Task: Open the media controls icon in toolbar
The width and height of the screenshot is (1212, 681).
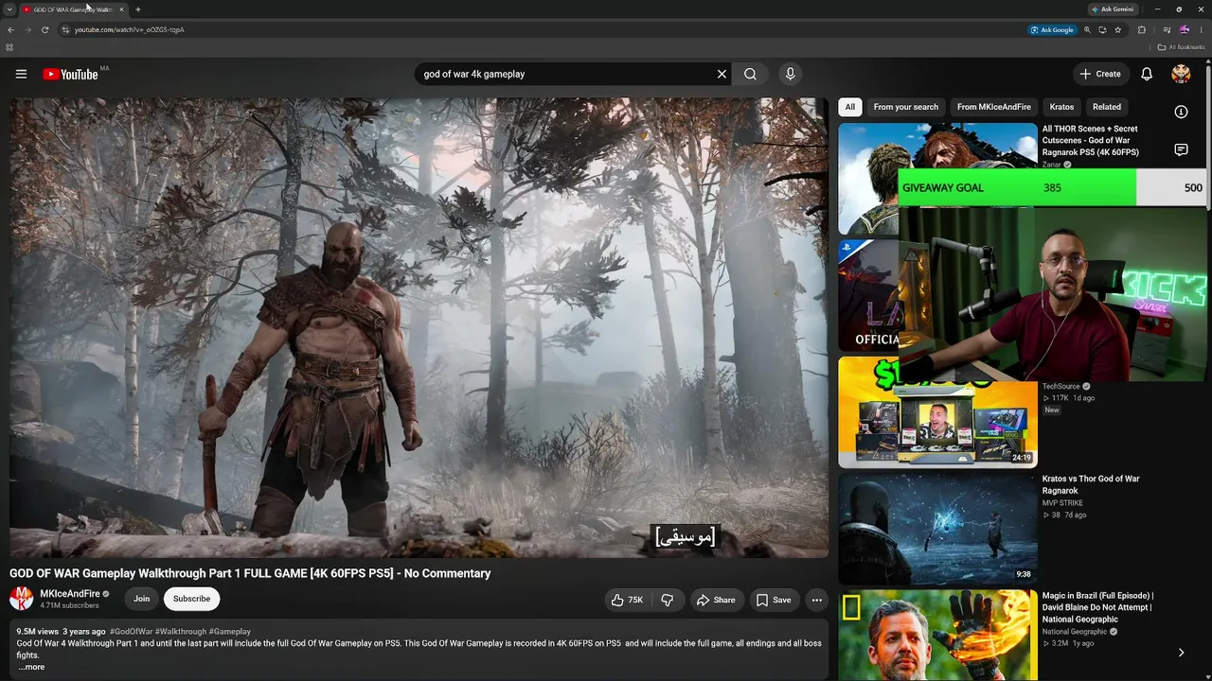Action: [1167, 29]
